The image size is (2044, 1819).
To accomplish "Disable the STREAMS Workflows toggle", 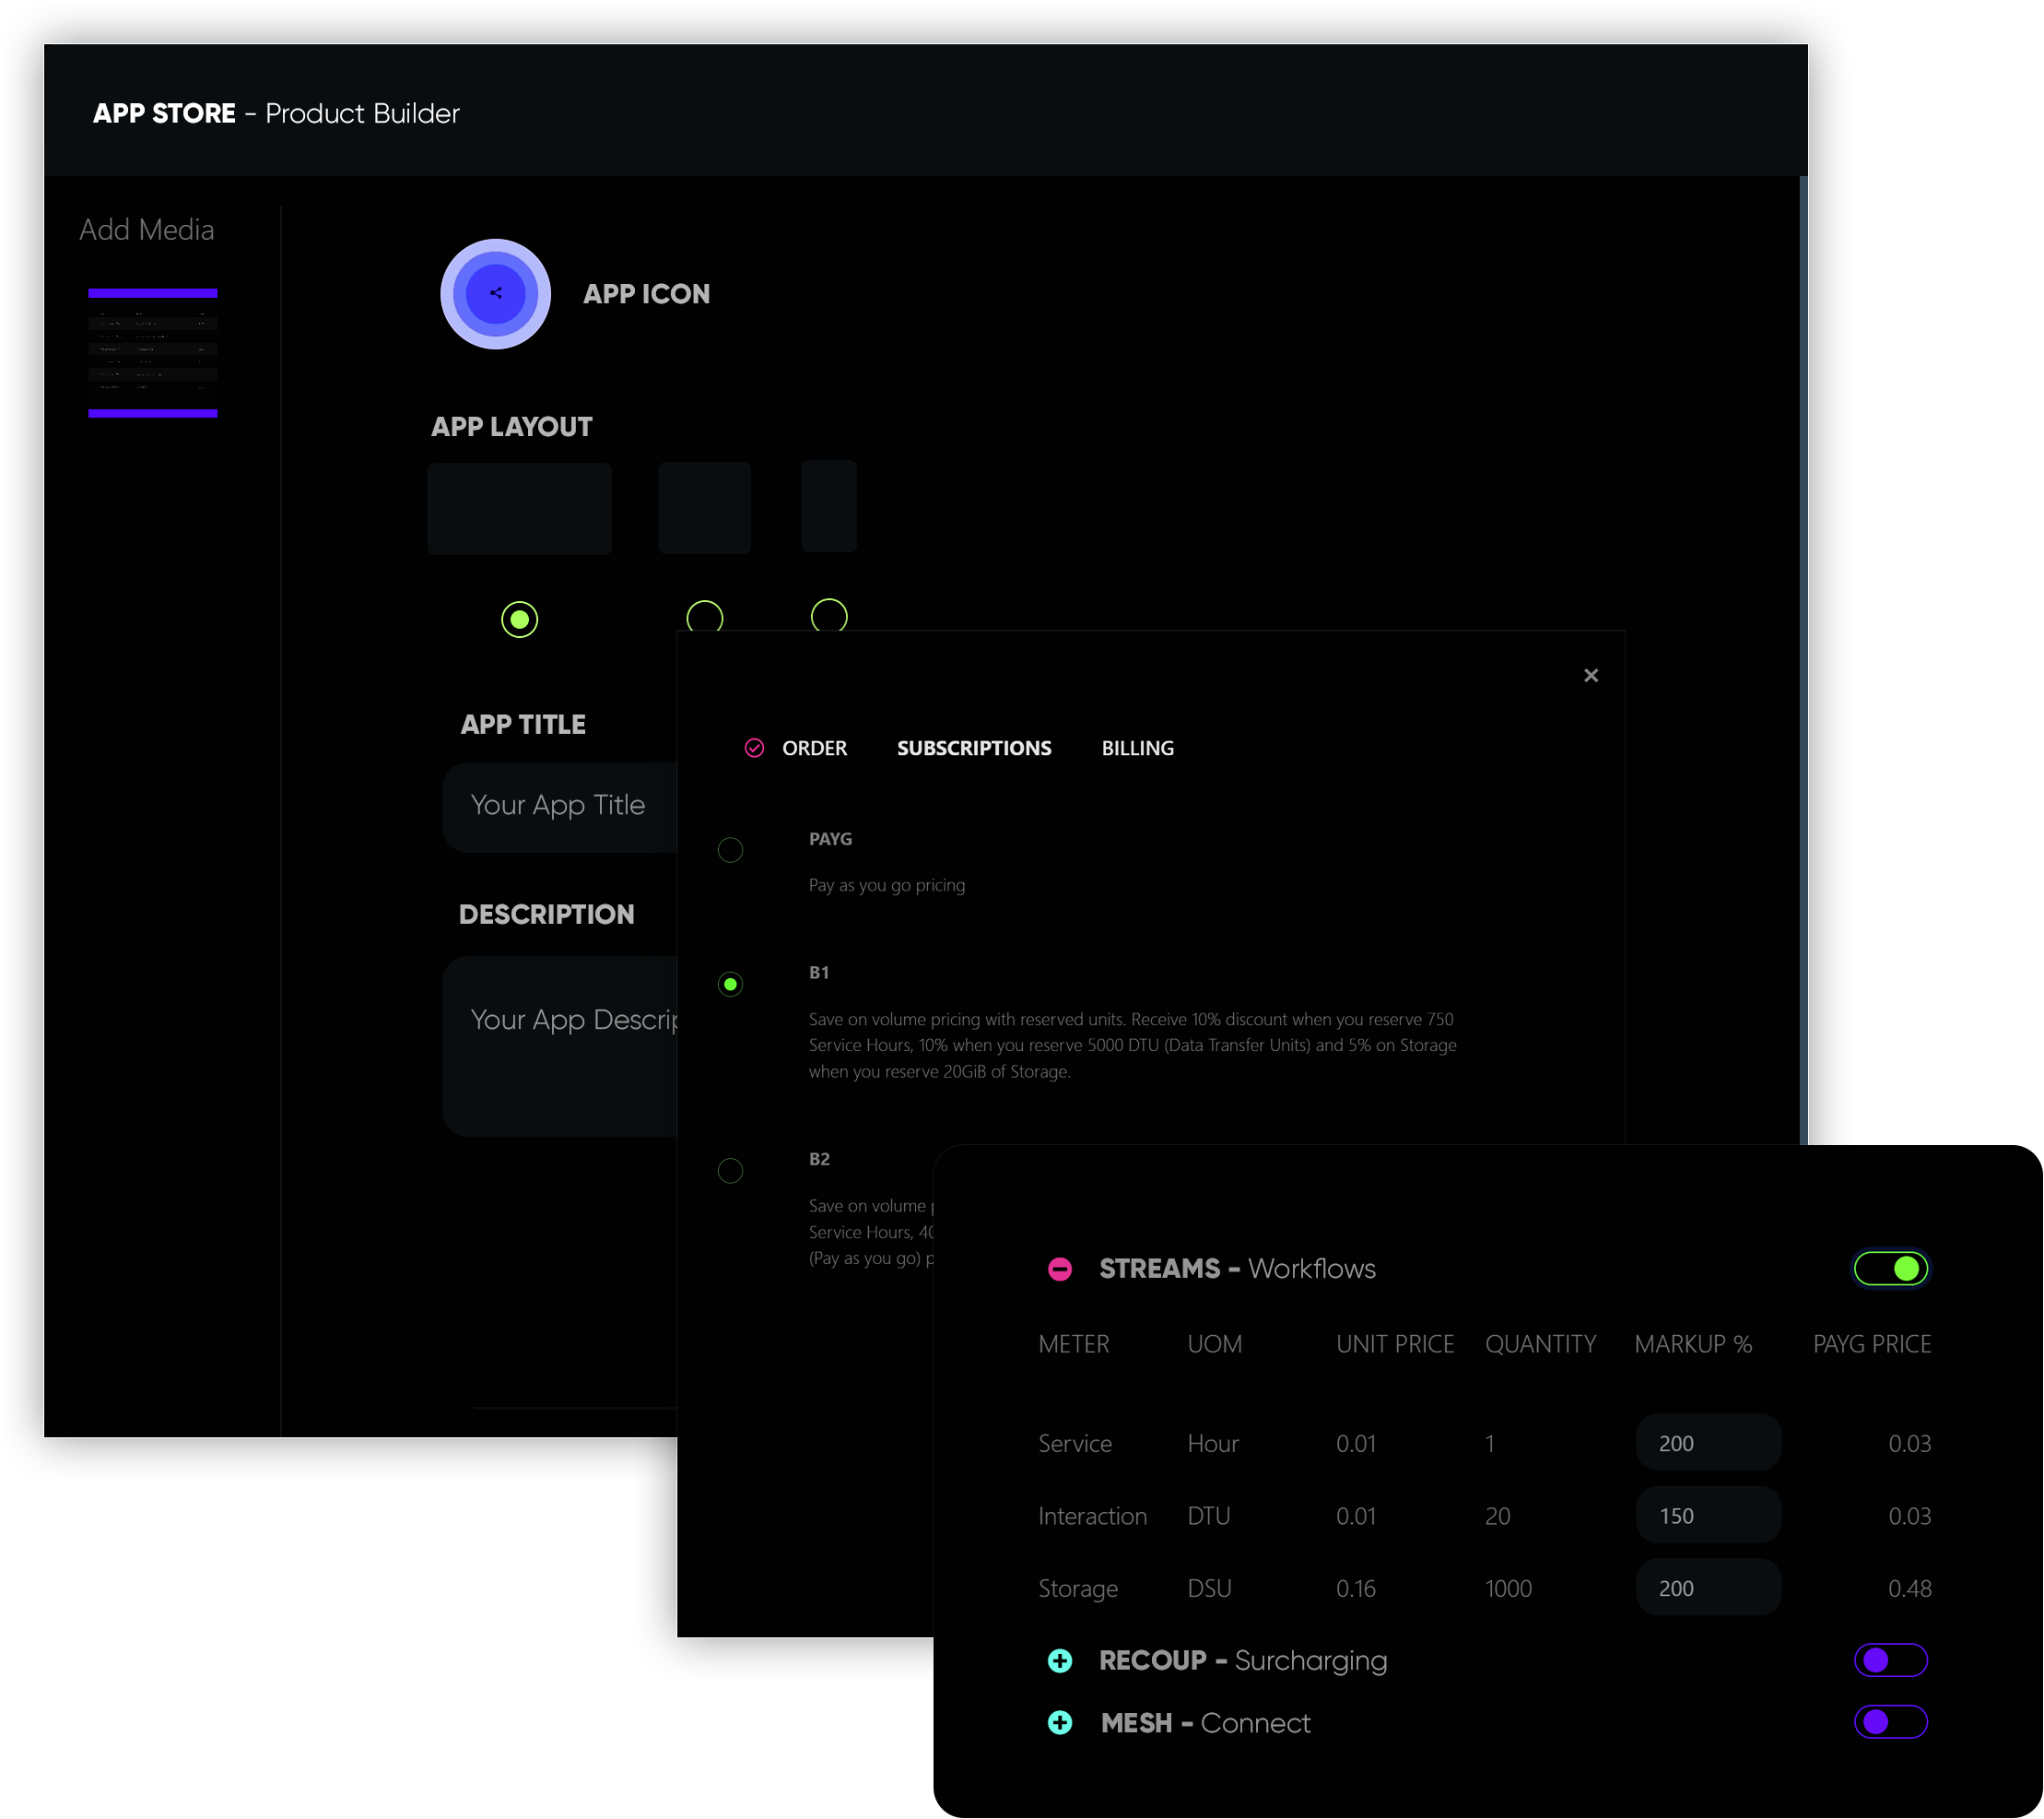I will pyautogui.click(x=1889, y=1269).
